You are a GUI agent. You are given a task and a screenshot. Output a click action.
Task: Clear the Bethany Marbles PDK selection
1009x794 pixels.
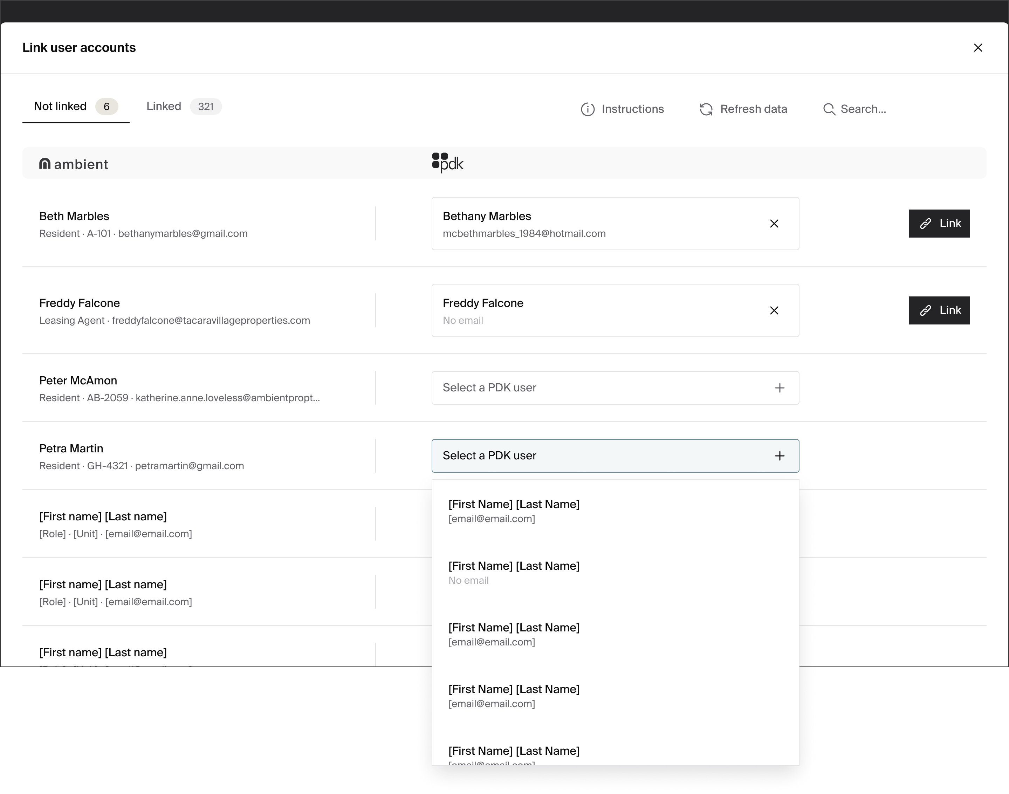774,224
